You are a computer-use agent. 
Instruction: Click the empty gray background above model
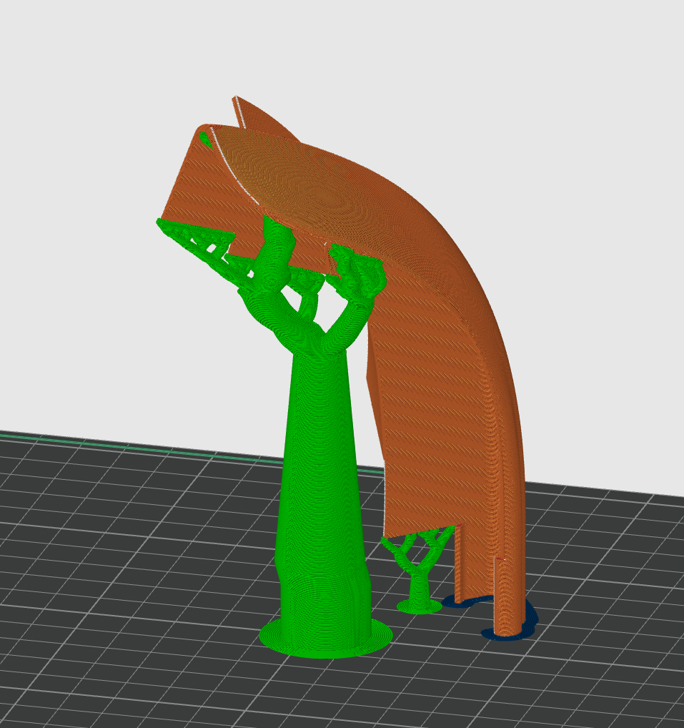tap(429, 57)
